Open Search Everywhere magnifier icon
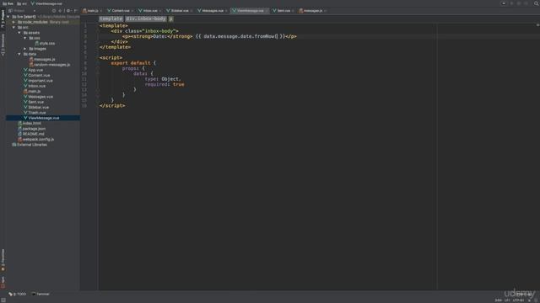This screenshot has width=540, height=303. [x=537, y=3]
